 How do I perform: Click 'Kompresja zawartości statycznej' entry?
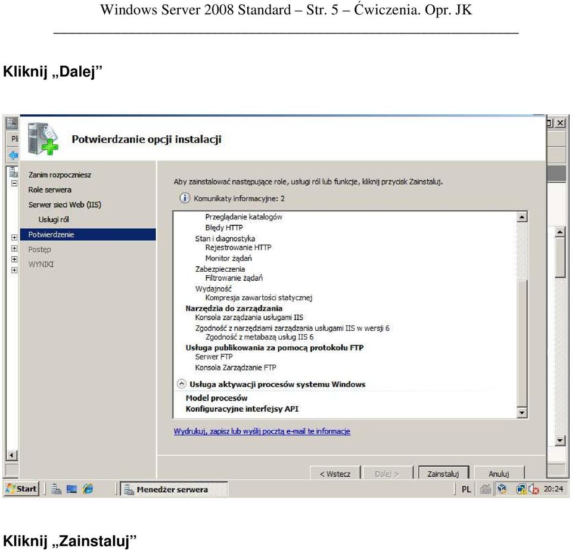pyautogui.click(x=259, y=297)
